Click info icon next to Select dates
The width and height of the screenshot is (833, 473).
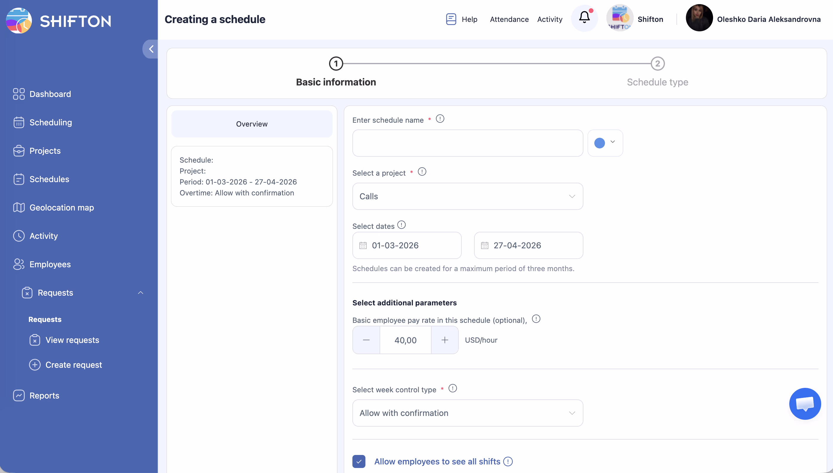[x=401, y=225]
